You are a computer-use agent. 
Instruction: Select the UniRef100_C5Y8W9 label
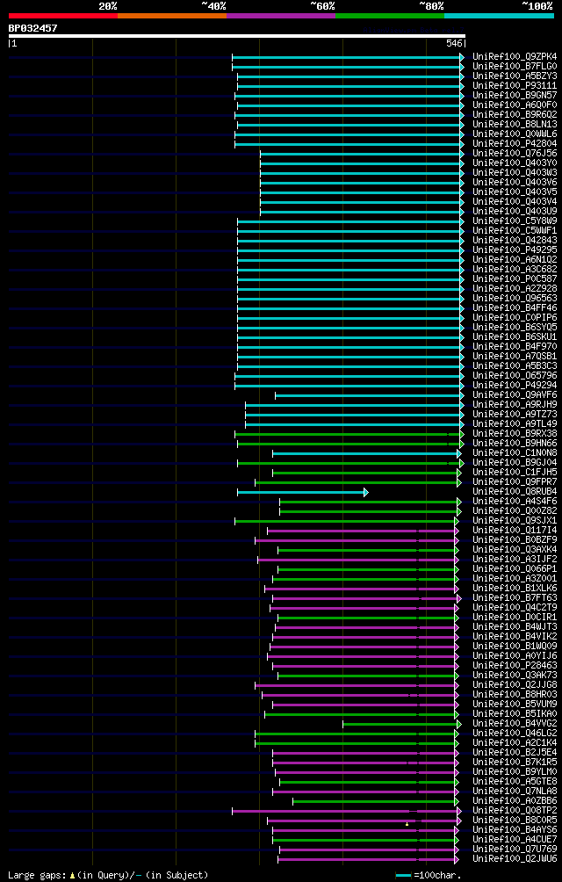click(515, 221)
